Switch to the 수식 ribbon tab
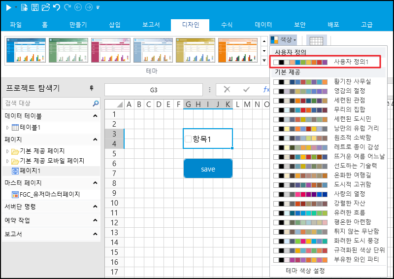Viewport: 394px width, 279px height. [227, 25]
